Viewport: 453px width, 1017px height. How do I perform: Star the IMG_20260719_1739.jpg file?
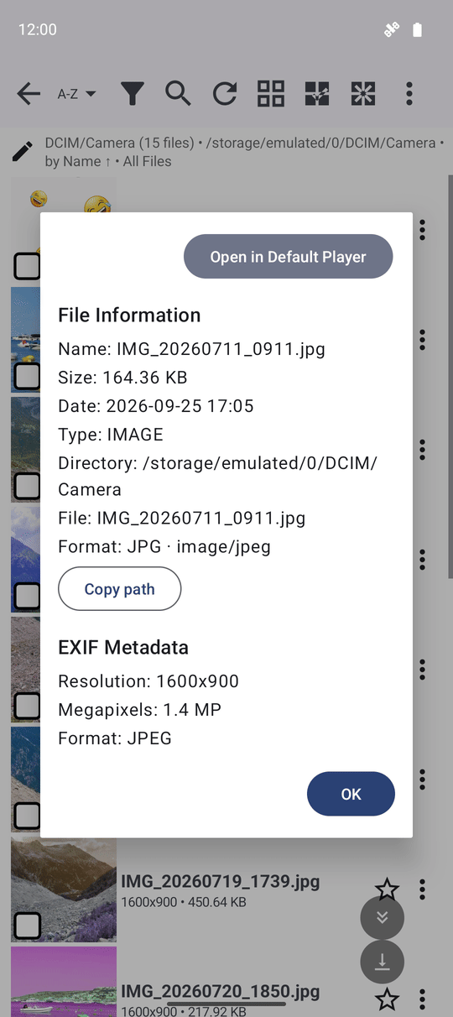pyautogui.click(x=387, y=889)
